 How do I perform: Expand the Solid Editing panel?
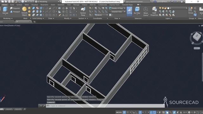click(38, 18)
